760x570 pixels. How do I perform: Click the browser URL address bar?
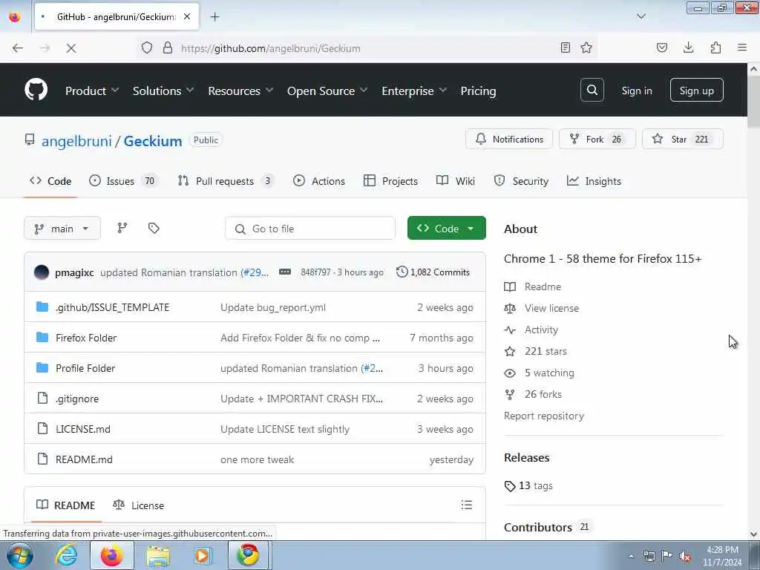[x=368, y=48]
